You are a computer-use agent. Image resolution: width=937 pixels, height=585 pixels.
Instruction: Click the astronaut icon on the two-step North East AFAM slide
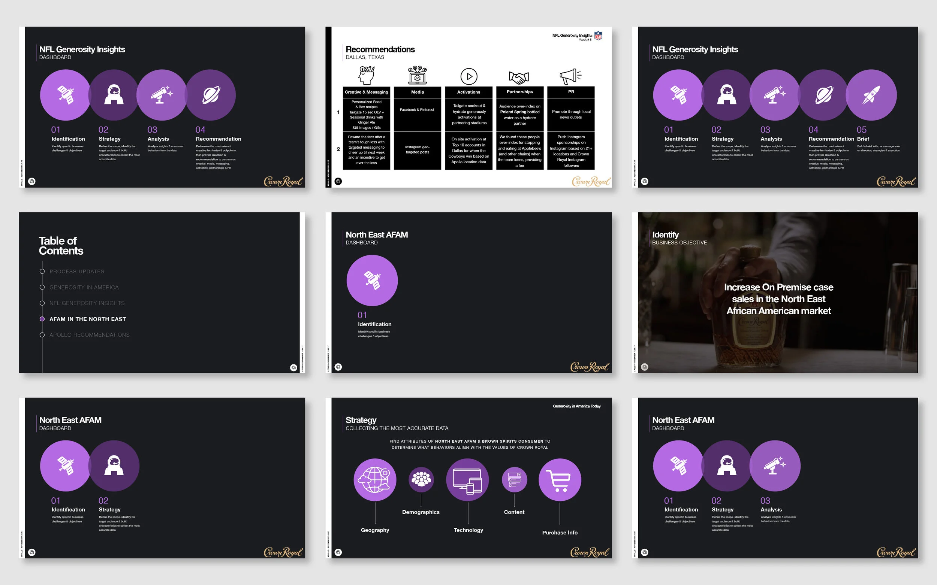click(x=114, y=466)
